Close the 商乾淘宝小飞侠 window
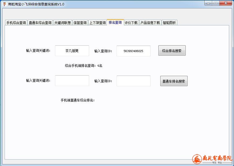The height and width of the screenshot is (166, 234). (225, 3)
